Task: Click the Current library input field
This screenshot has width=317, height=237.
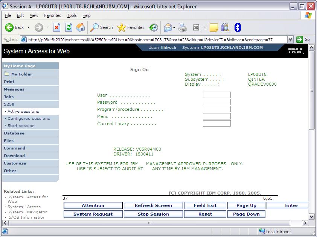Action: point(217,124)
